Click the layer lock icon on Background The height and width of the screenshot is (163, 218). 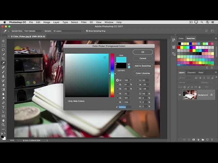[x=212, y=95]
